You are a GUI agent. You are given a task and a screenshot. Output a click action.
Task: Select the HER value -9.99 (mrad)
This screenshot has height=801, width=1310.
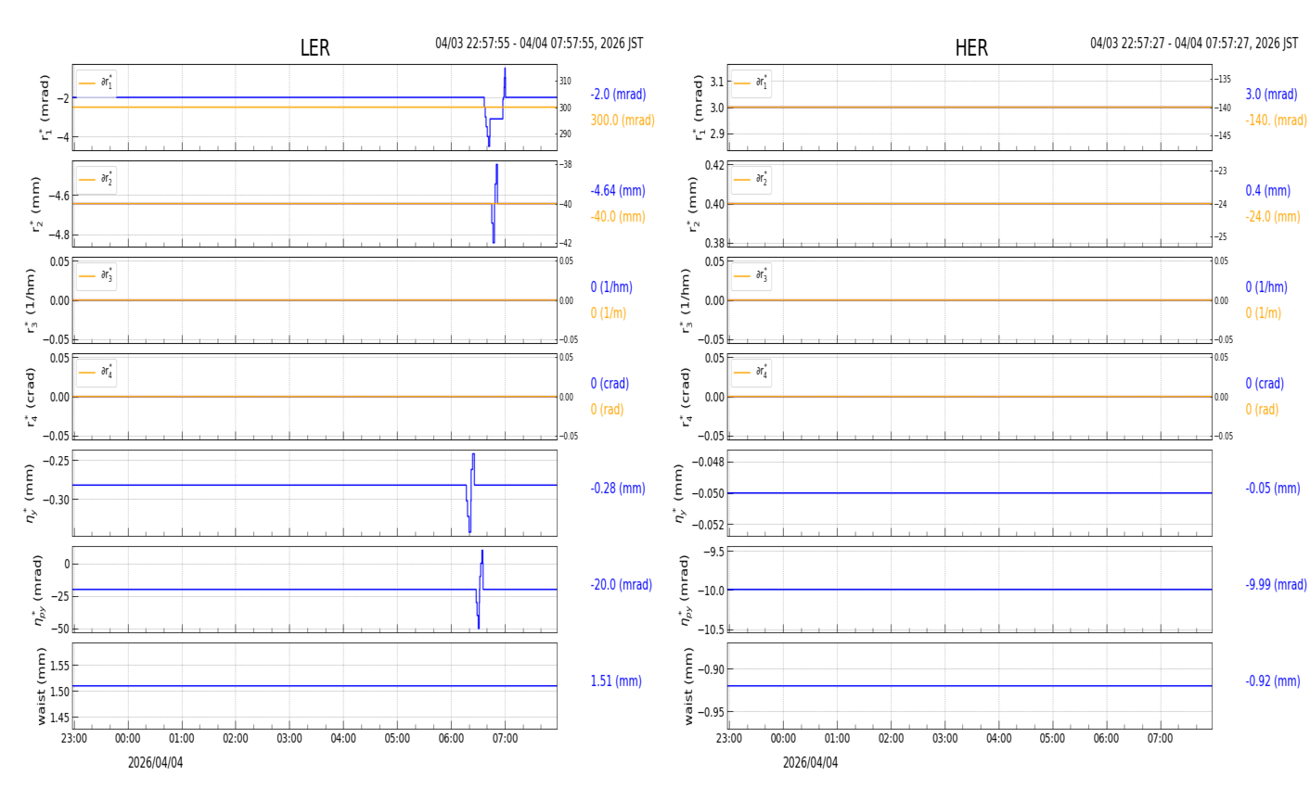pyautogui.click(x=1276, y=585)
